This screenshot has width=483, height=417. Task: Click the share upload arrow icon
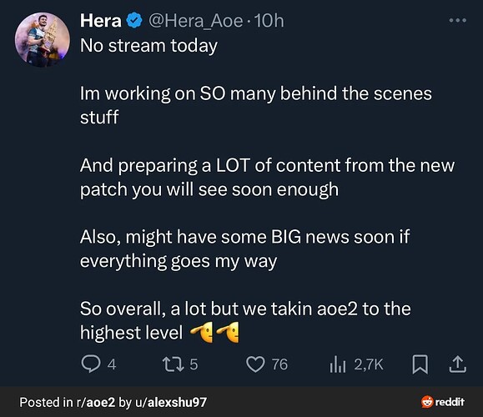click(x=457, y=364)
